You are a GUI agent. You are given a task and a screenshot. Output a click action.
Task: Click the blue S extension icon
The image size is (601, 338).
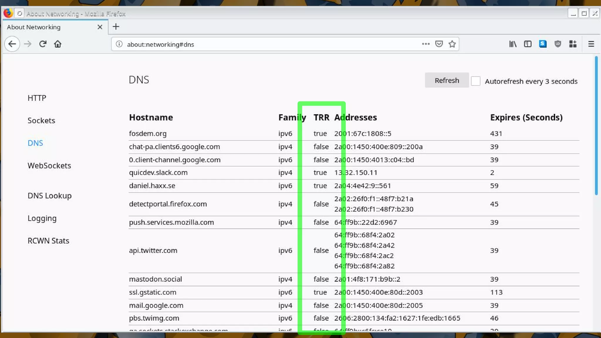(543, 44)
